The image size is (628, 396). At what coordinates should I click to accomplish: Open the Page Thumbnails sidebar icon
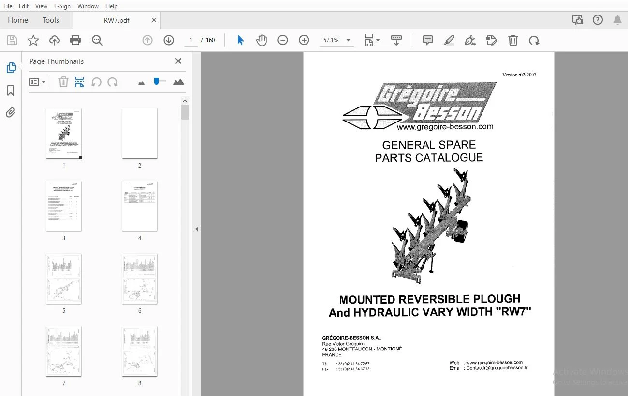point(11,68)
